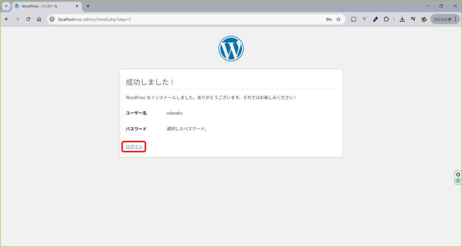Reload the current page
This screenshot has width=462, height=247.
[28, 19]
